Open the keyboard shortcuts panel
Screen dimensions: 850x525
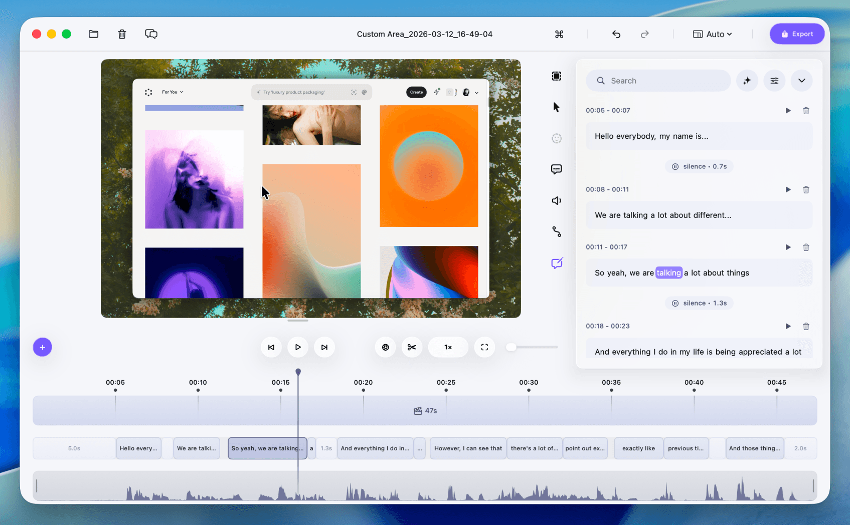[x=559, y=34]
